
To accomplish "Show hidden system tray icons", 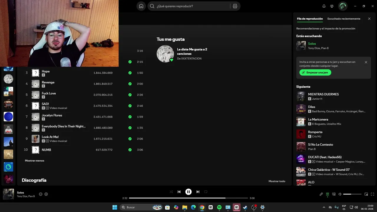I will click(324, 207).
